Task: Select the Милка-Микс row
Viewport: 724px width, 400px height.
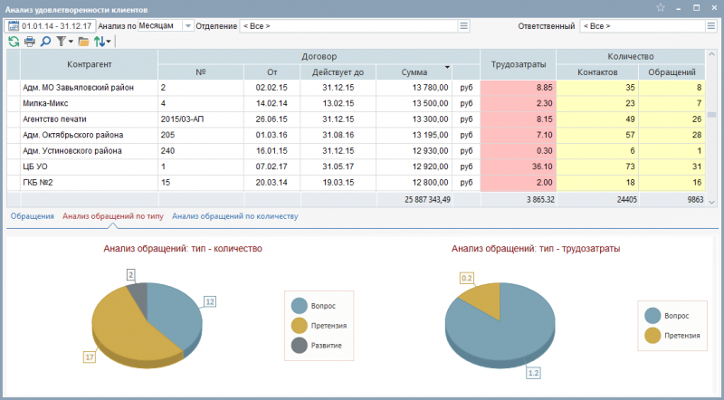Action: click(x=356, y=103)
